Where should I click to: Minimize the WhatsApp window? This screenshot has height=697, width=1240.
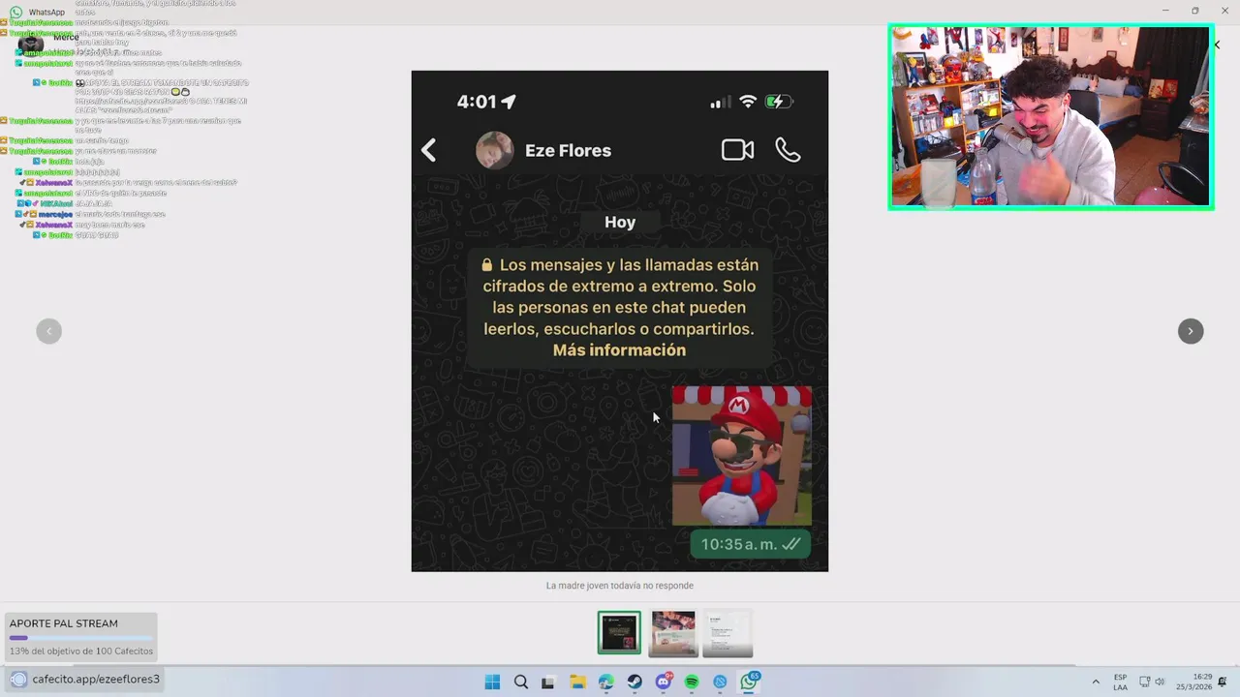(x=1165, y=11)
